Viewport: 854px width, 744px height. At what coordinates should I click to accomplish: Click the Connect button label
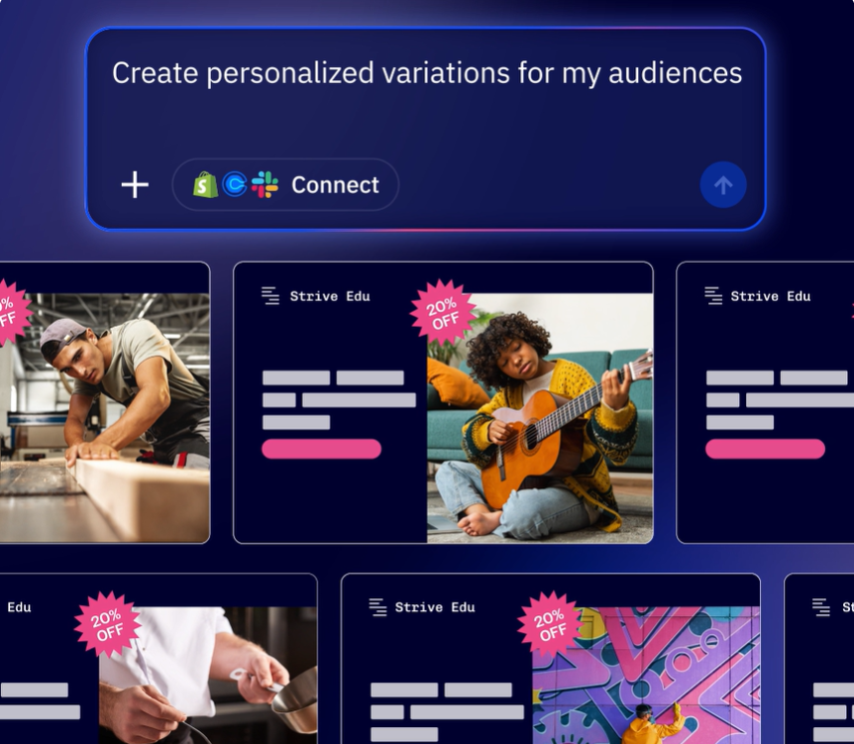[335, 185]
